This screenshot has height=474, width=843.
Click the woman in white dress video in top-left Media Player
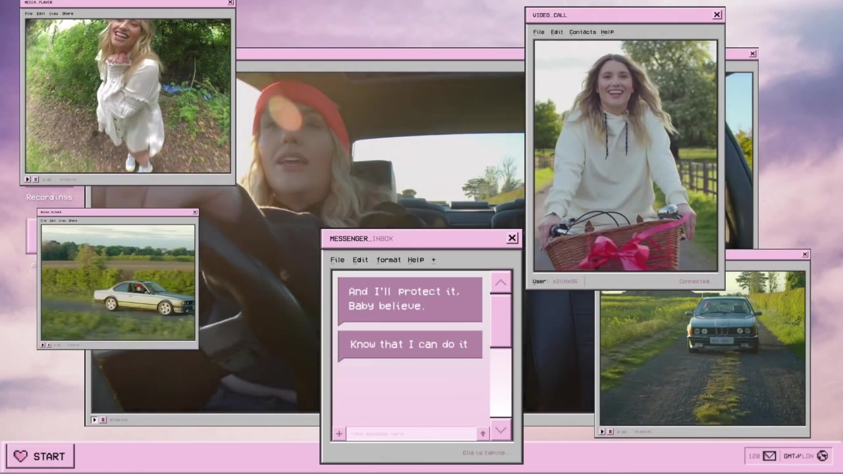(128, 95)
